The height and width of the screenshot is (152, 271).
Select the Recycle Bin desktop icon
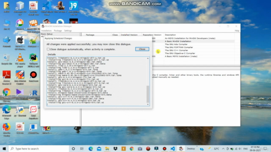tap(7, 60)
